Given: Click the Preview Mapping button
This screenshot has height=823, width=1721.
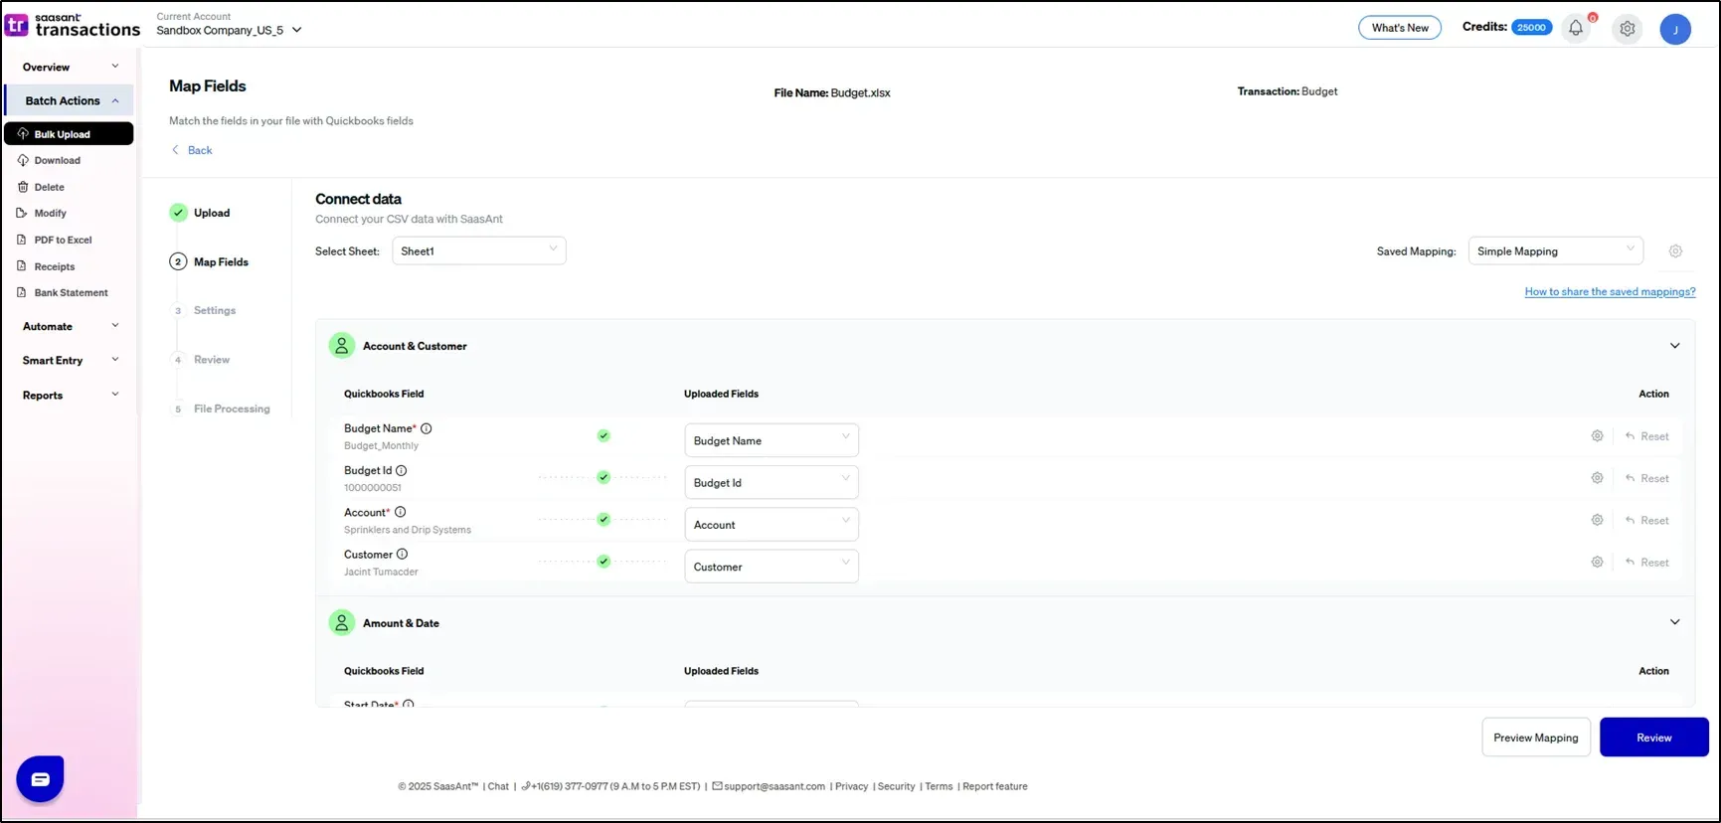Looking at the screenshot, I should pos(1536,738).
